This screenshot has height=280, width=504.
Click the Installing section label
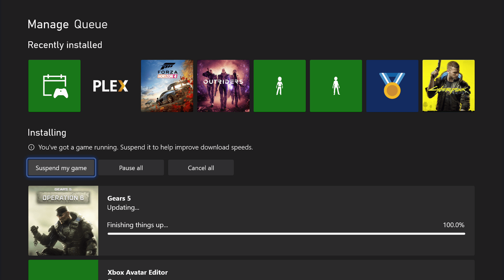pyautogui.click(x=47, y=132)
